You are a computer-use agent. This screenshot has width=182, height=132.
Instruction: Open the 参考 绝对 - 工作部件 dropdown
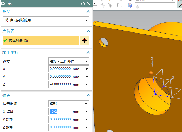tap(86, 61)
